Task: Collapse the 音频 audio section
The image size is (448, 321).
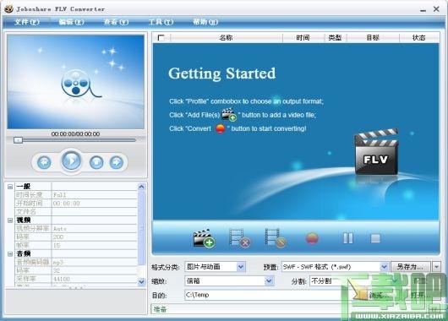Action: point(10,254)
